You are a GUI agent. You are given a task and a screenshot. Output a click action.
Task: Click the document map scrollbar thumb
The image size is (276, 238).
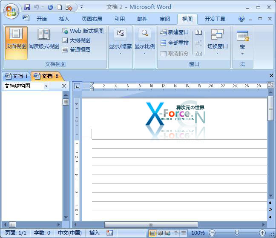(66, 102)
